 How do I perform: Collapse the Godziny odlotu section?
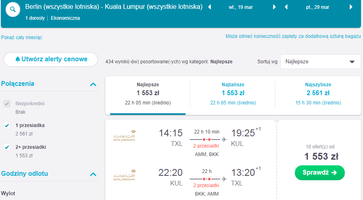[93, 174]
